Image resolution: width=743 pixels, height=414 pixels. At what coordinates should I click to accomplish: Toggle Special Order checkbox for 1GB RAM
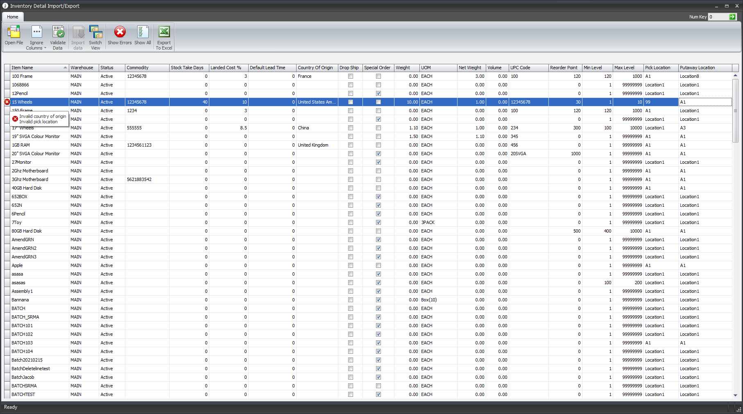[378, 145]
